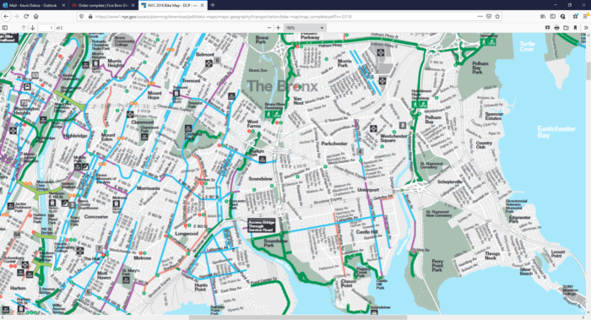Zoom in on the PDF map

click(x=278, y=28)
